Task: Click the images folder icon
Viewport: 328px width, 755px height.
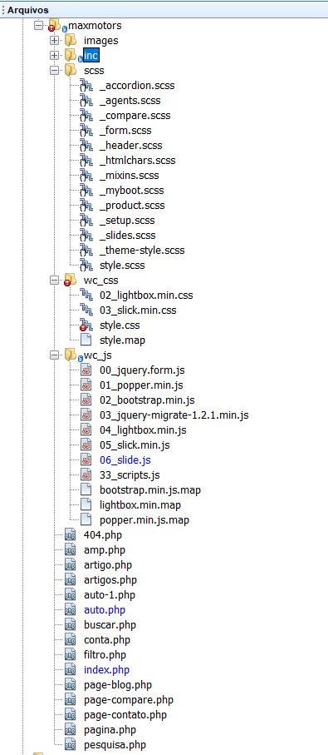Action: (71, 40)
